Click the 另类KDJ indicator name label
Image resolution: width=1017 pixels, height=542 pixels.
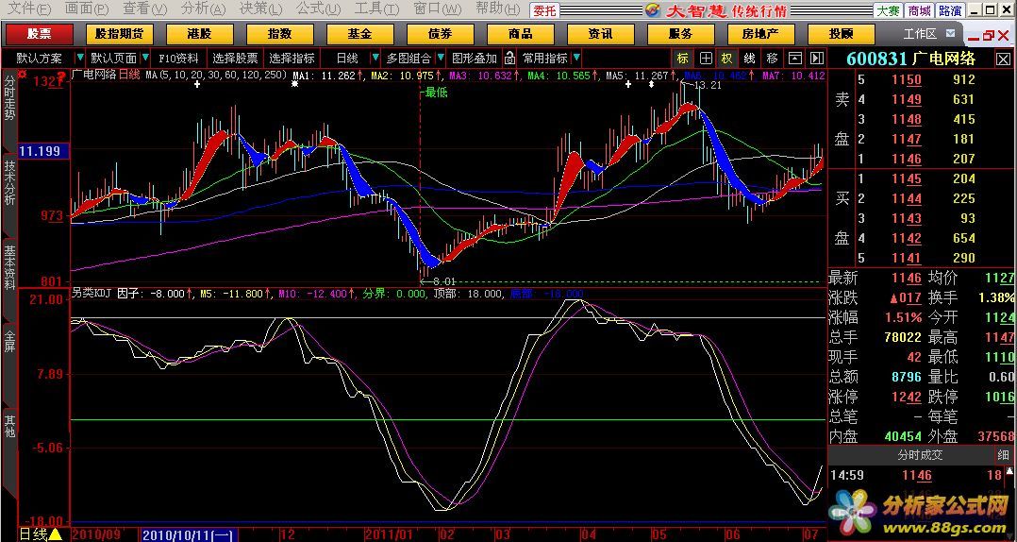92,294
